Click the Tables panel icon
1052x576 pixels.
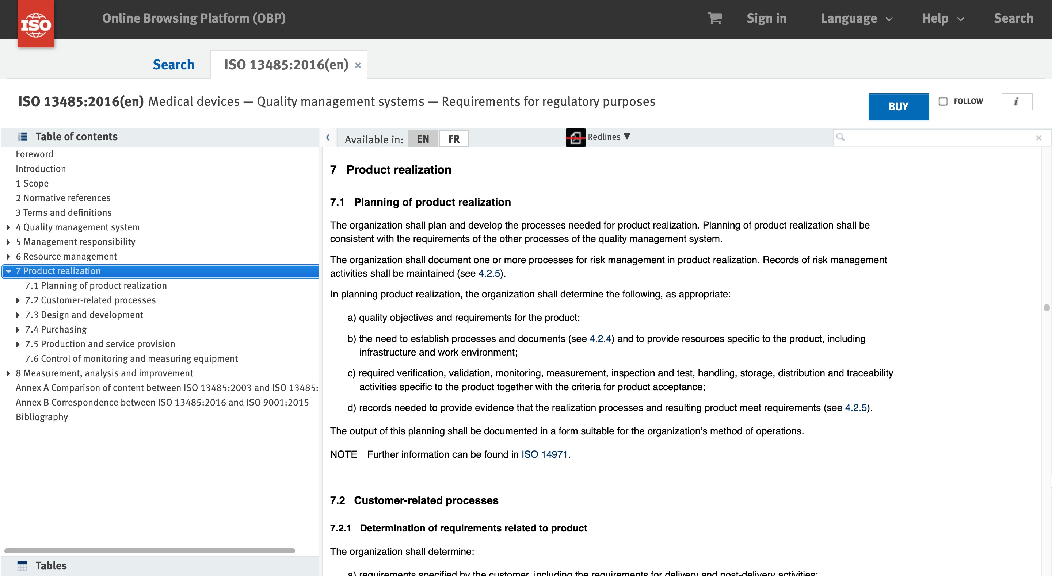pyautogui.click(x=22, y=565)
